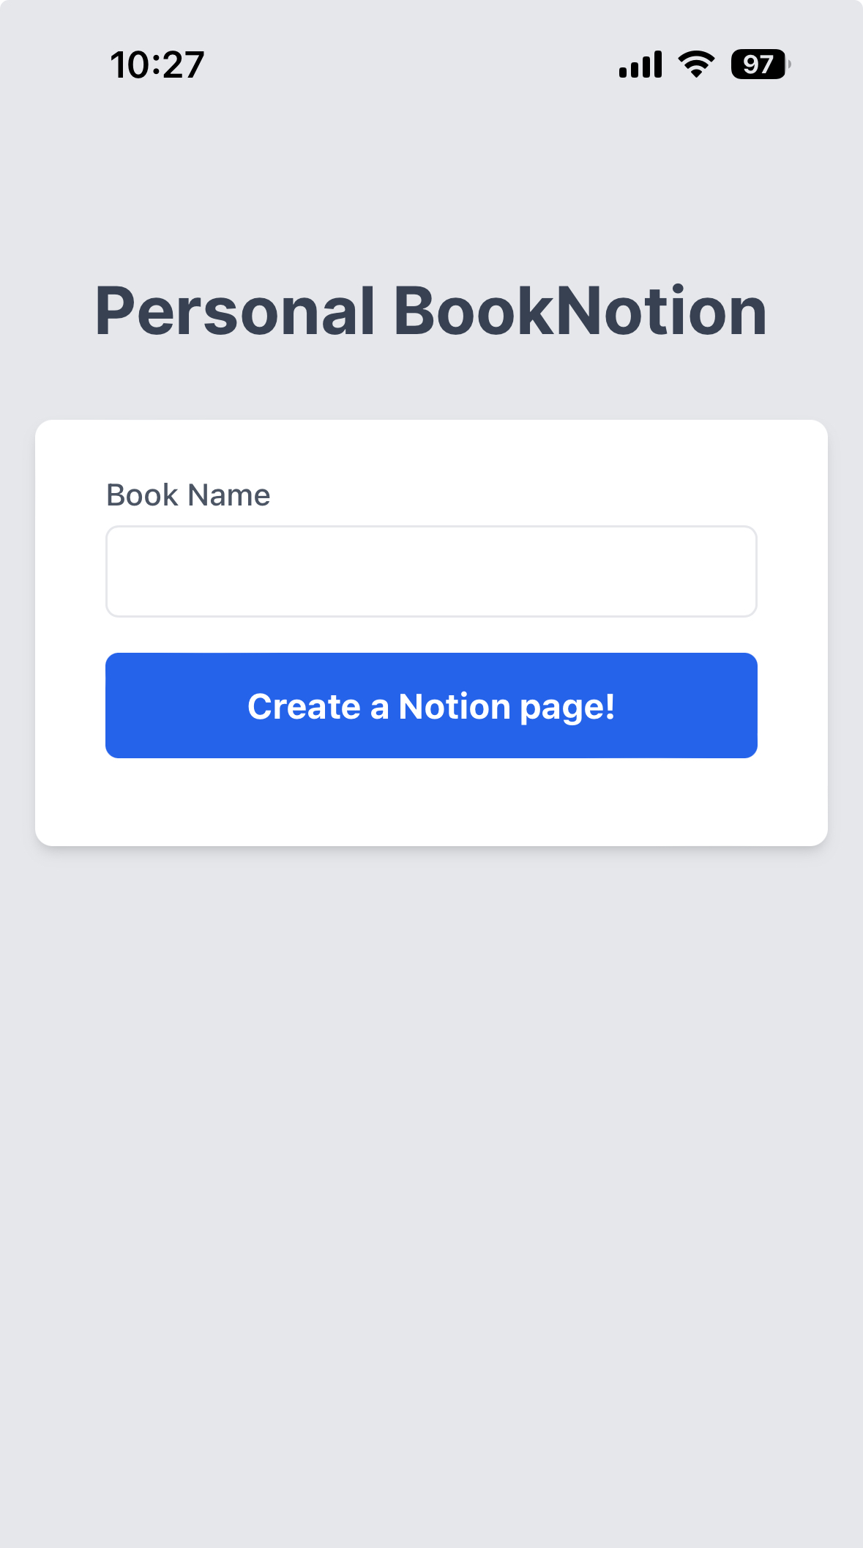Tap the Wi-Fi status icon
Image resolution: width=863 pixels, height=1548 pixels.
pos(696,64)
